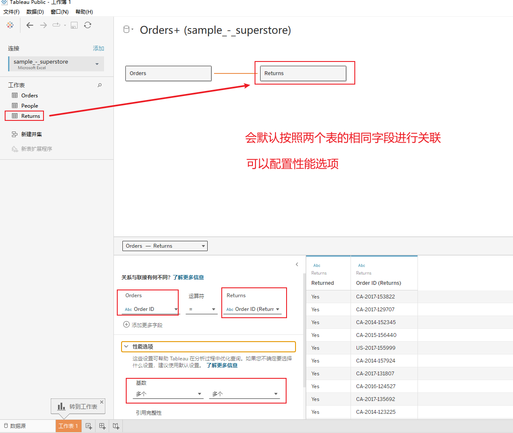Select the cell US-2017-155999
Screen dimensions: 513x433
(384, 348)
